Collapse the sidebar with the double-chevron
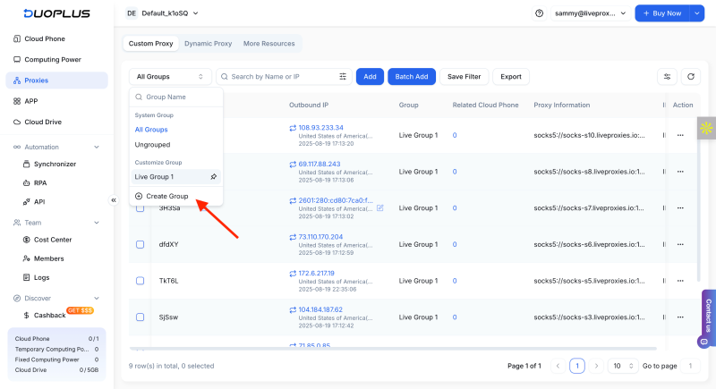 [114, 200]
